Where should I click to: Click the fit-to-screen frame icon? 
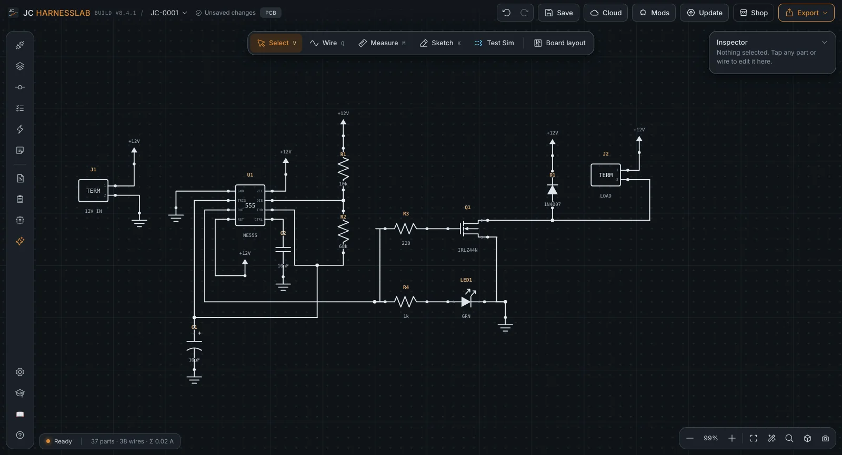click(754, 438)
